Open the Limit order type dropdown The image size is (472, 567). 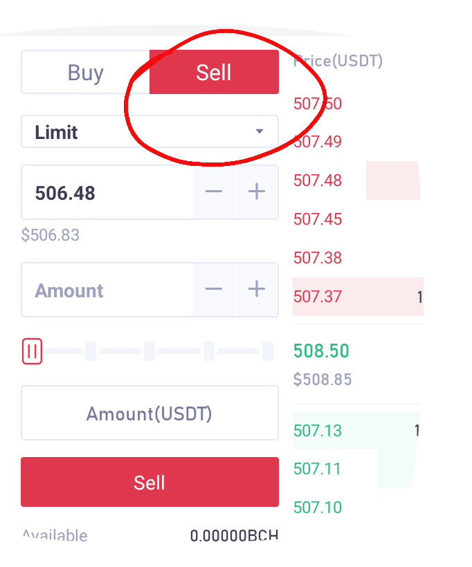tap(150, 131)
